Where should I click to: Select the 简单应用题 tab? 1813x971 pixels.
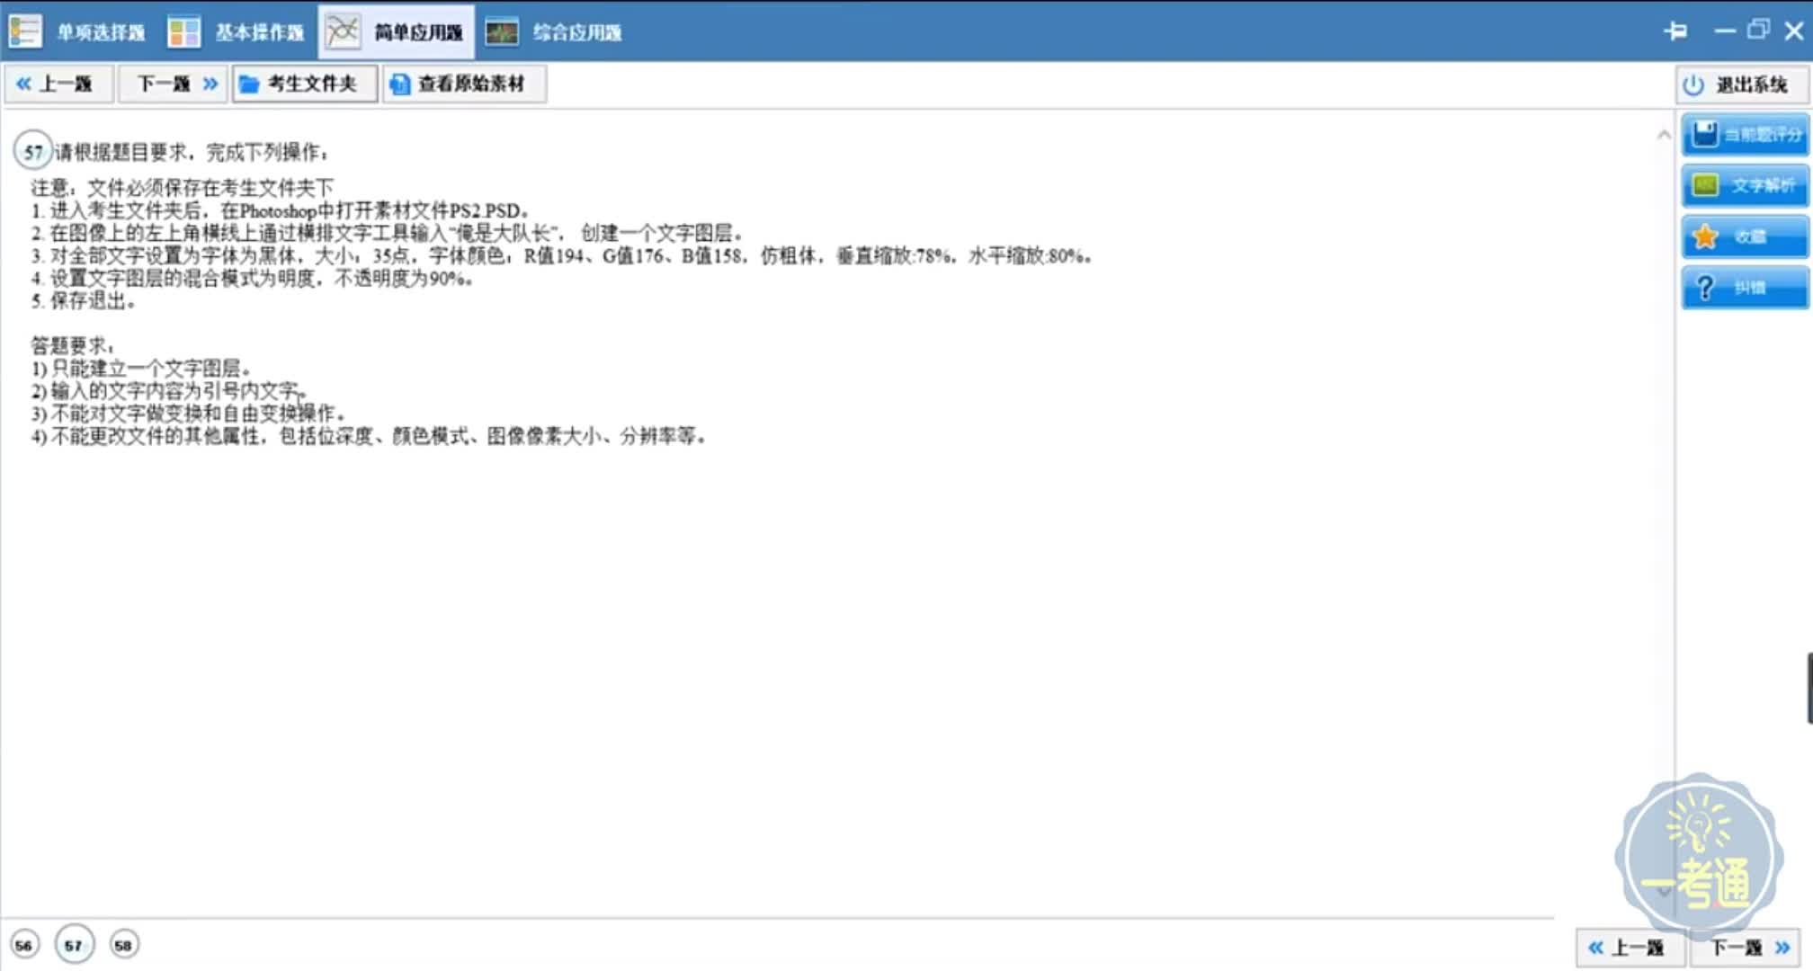pos(396,32)
